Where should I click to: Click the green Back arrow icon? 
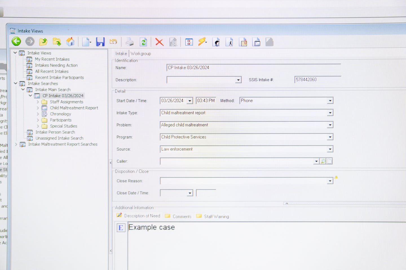click(16, 42)
